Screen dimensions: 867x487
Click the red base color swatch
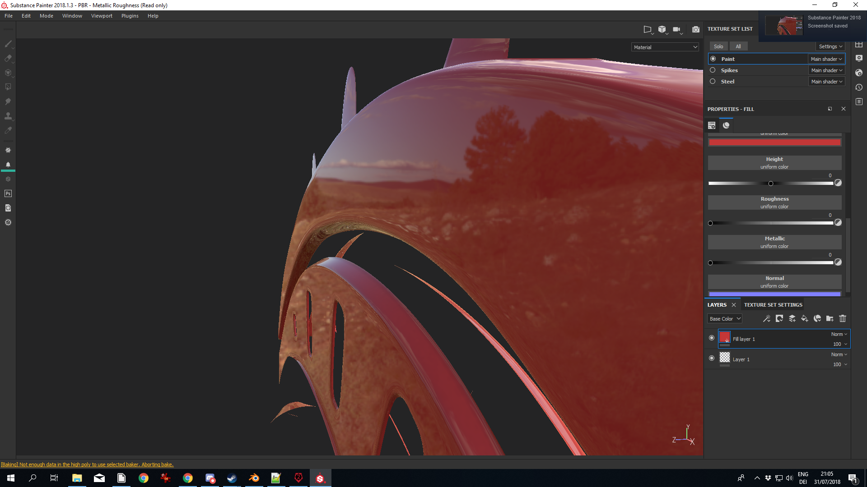774,142
